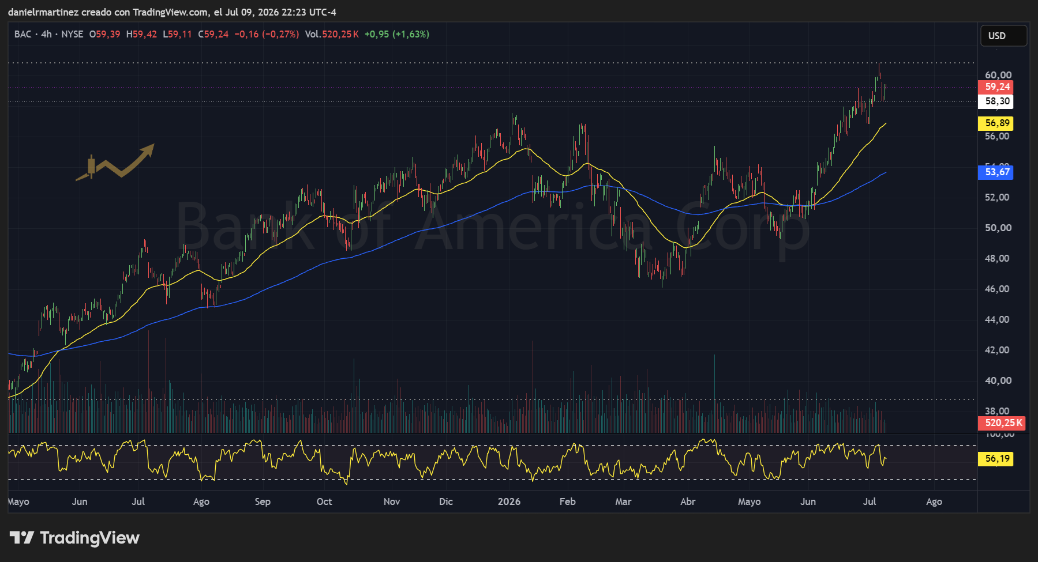
Task: Click the Feb label on the time axis
Action: [x=568, y=502]
